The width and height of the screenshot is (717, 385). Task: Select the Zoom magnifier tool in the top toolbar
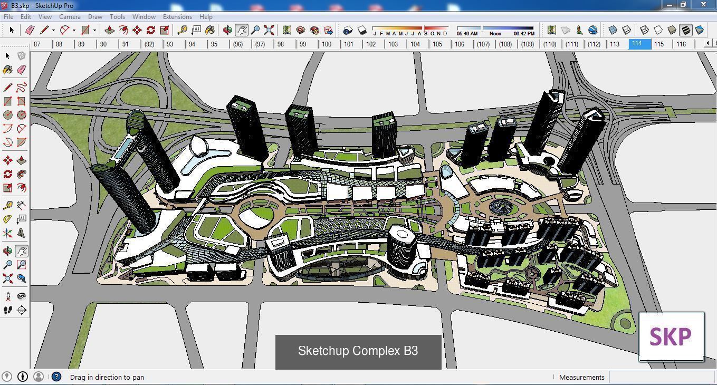(x=255, y=30)
